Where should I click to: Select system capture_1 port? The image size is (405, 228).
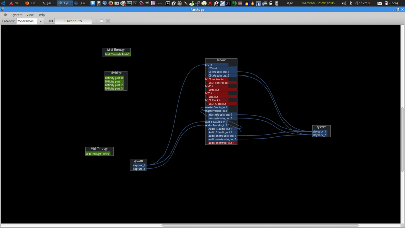point(139,165)
